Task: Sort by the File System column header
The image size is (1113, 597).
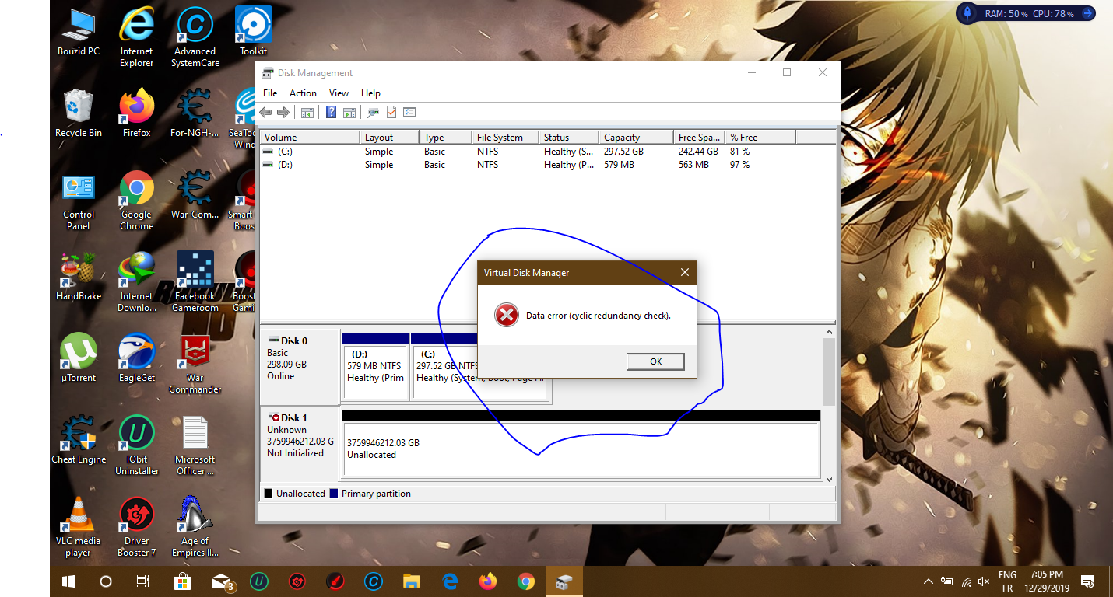Action: tap(505, 138)
